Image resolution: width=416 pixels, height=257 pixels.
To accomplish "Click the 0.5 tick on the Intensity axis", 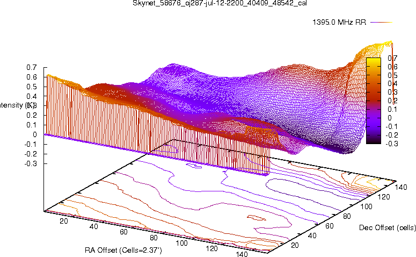I will coord(32,87).
